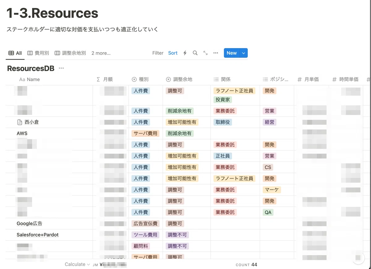The image size is (371, 269).
Task: Click the 広告宣伝費 tag in the Google広告 row
Action: pos(146,224)
